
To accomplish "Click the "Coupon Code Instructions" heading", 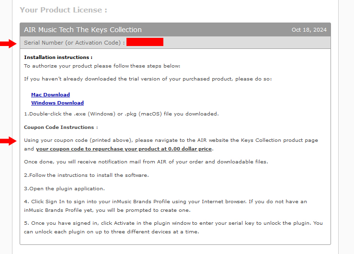I will tap(61, 127).
